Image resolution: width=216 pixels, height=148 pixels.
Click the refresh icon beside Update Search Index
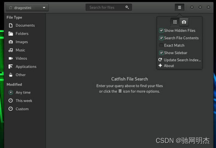pyautogui.click(x=160, y=60)
